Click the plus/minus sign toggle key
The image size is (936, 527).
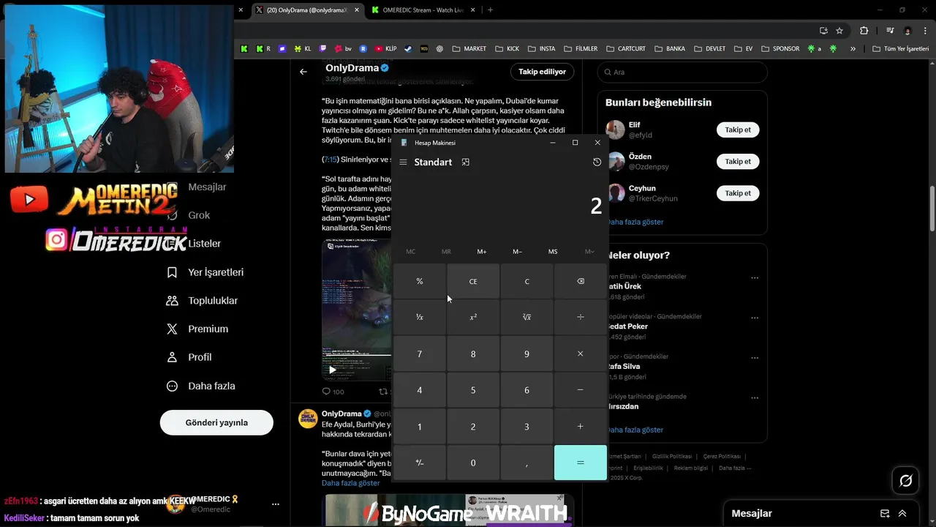[x=420, y=463]
